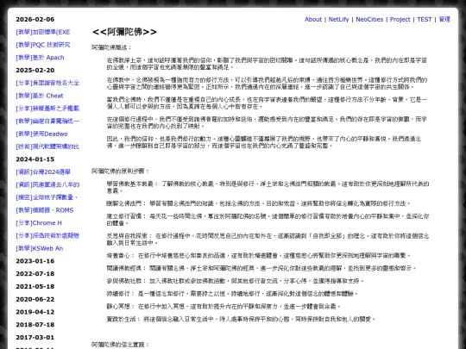466x349 pixels.
Task: Open the [教學]使用Deadwo sidebar article
Action: (41, 134)
